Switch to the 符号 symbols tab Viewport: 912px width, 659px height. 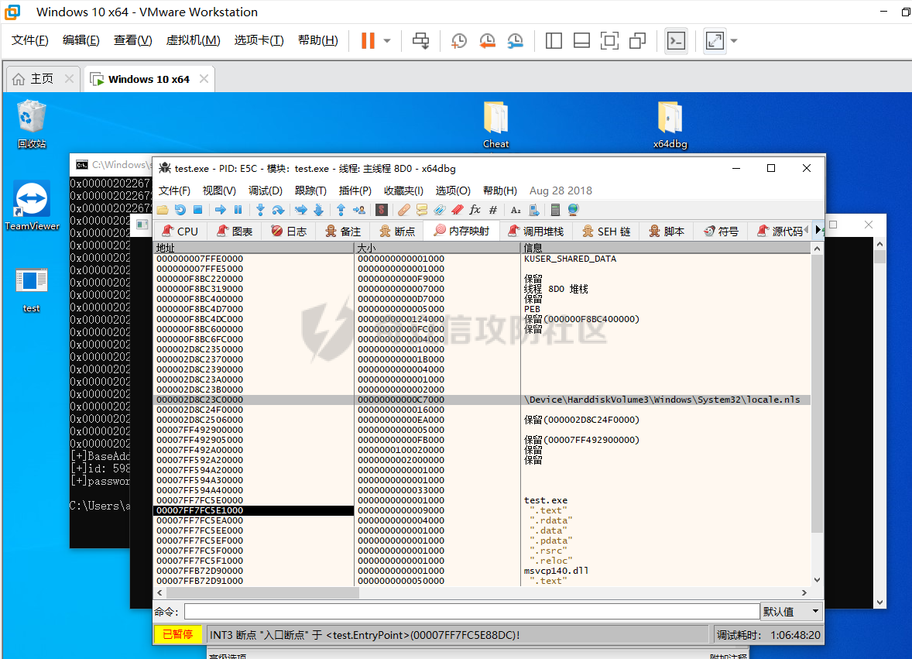pos(721,231)
